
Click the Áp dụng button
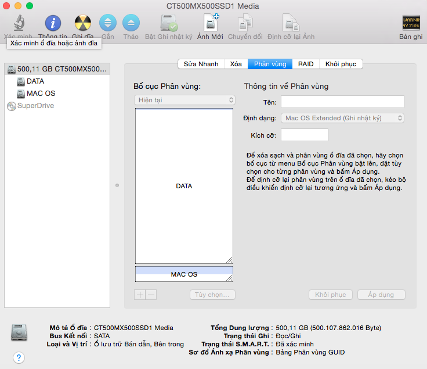tap(381, 295)
